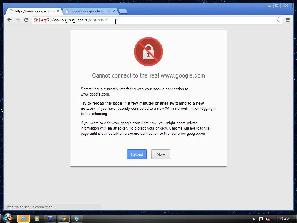Click the bold 'Try to reload this page' text
The height and width of the screenshot is (223, 297).
(142, 106)
